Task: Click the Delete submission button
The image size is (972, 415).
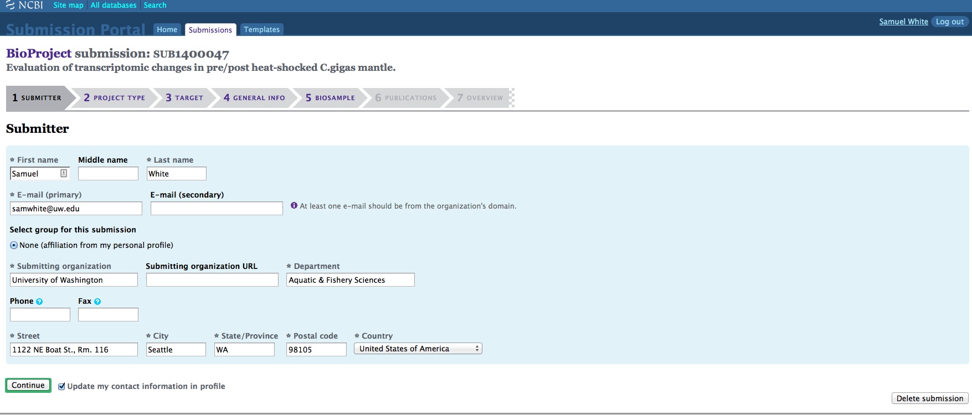Action: coord(929,398)
